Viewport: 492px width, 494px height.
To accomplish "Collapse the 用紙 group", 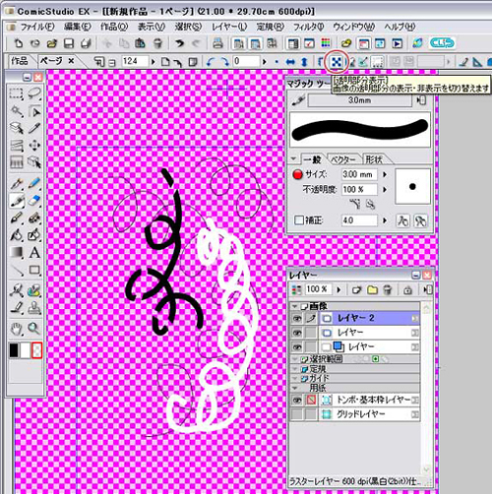I will pos(295,388).
